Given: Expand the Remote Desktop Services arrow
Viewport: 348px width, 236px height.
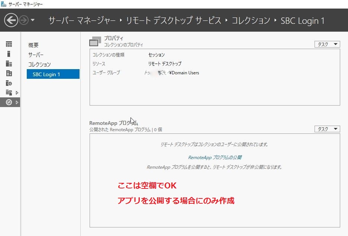Looking at the screenshot, I should point(17,103).
